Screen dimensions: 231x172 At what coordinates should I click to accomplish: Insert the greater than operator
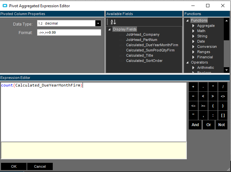[213, 96]
